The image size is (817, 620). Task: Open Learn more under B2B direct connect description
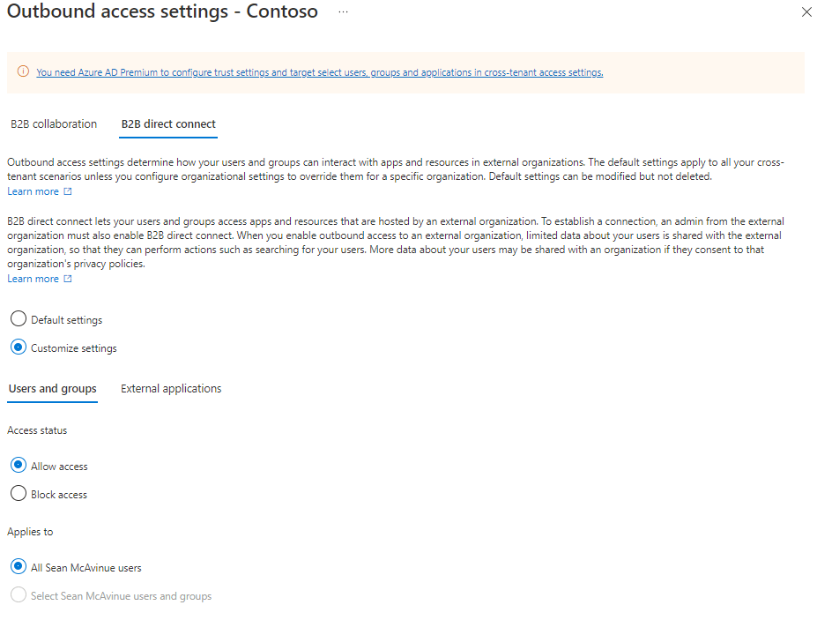tap(33, 279)
